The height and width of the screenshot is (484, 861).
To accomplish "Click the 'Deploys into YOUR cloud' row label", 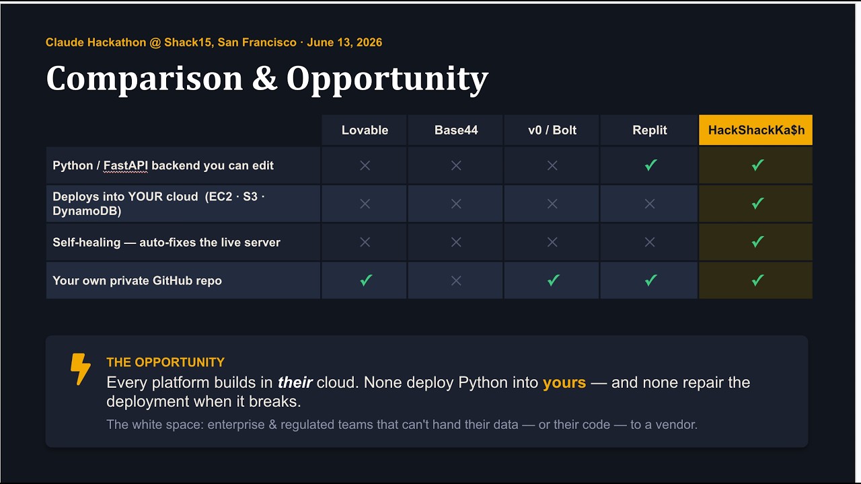I will coord(159,204).
